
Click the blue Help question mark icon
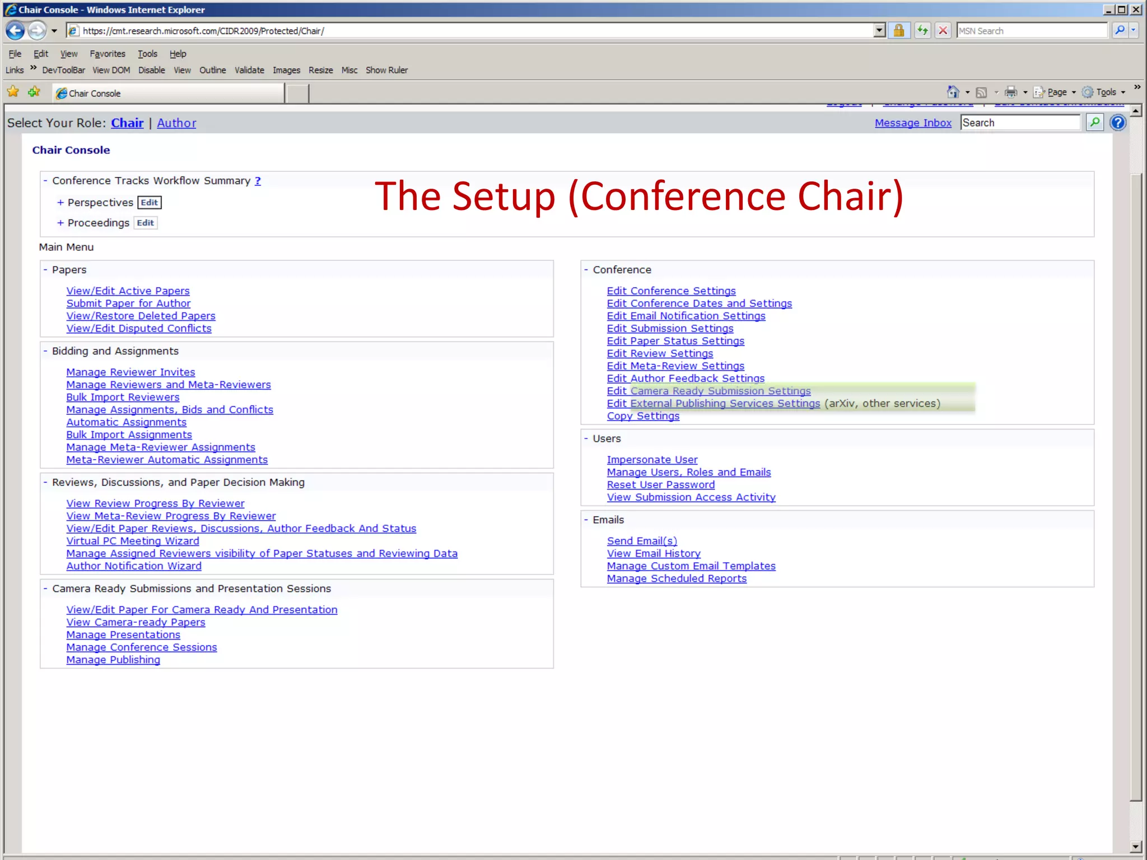pyautogui.click(x=1118, y=123)
